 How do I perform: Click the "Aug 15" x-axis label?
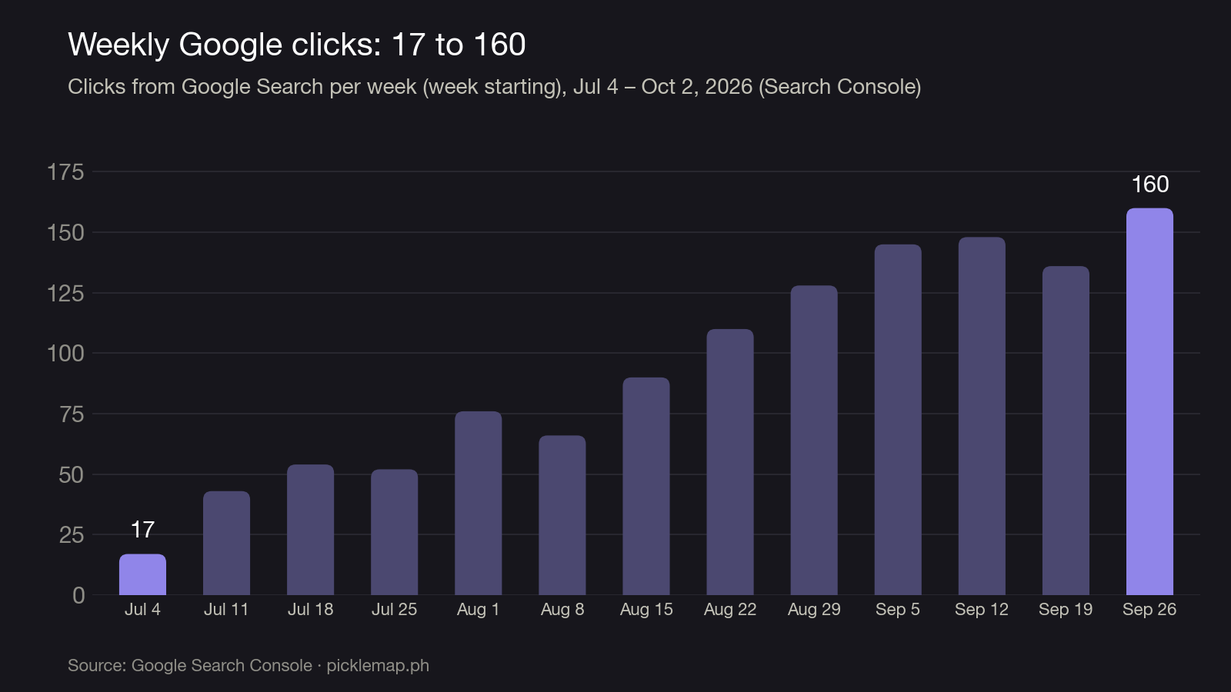646,610
